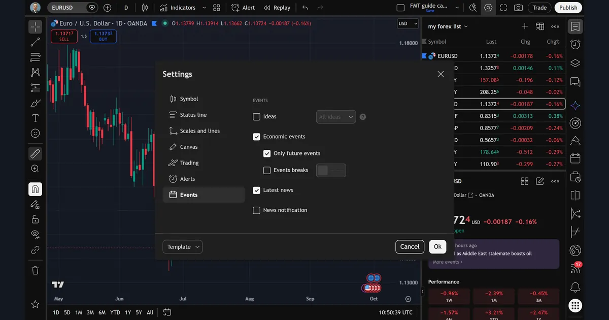The width and height of the screenshot is (609, 320).
Task: Click the Trade button
Action: click(539, 8)
